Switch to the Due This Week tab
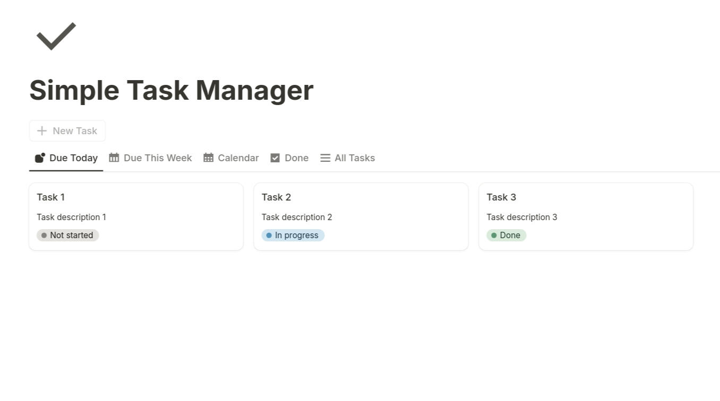This screenshot has height=401, width=720. [150, 158]
